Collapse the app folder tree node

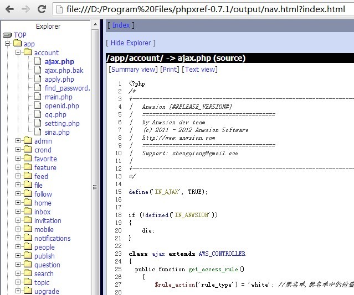pyautogui.click(x=7, y=44)
